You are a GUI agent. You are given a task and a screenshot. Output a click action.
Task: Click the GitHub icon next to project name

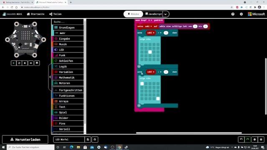[95, 140]
